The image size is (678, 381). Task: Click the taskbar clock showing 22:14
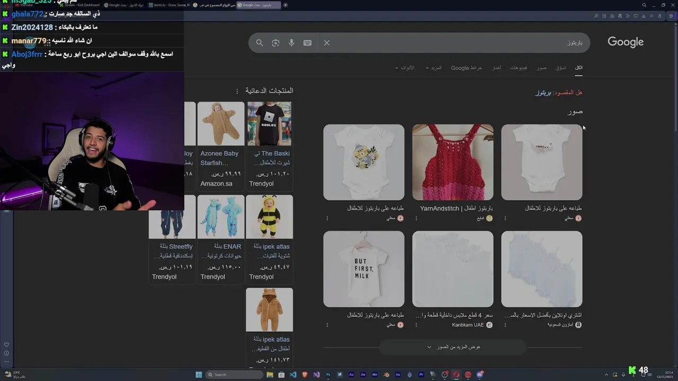coord(665,375)
